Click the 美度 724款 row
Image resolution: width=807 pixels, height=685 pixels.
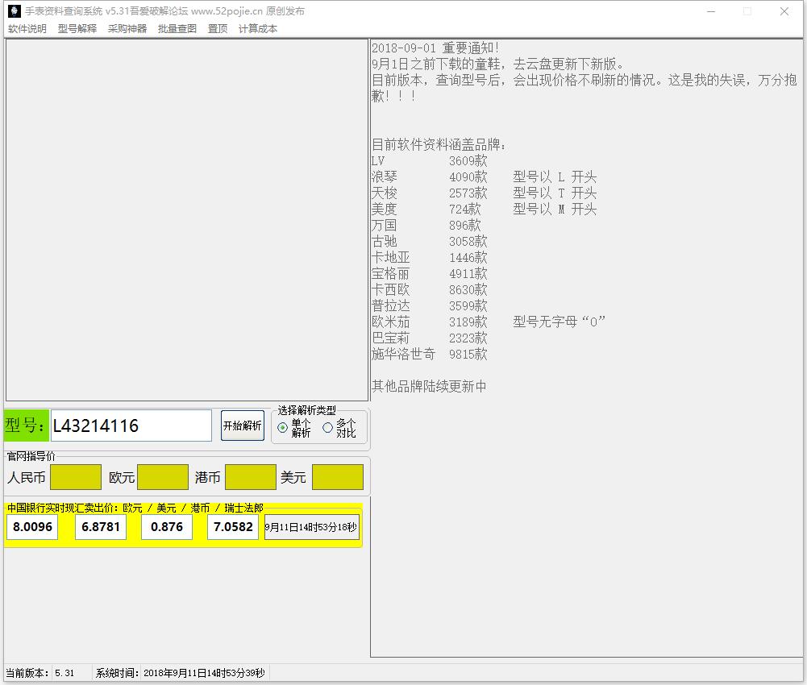tap(484, 209)
